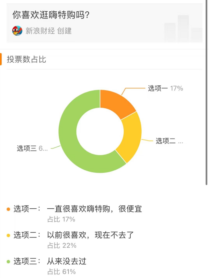This screenshot has height=279, width=209.
Task: Select the orange segment of the donut chart
Action: coord(116,103)
